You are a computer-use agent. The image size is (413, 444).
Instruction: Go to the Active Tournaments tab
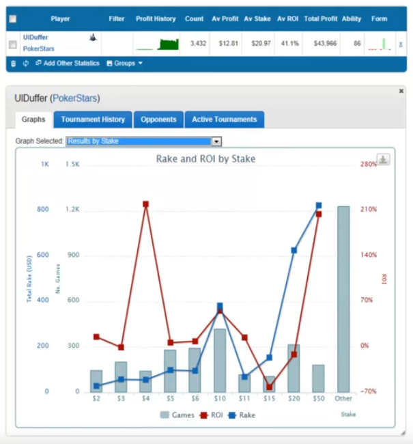224,120
